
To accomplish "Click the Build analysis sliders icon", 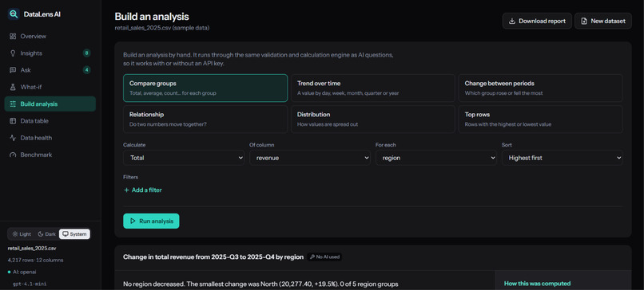I will pos(13,104).
